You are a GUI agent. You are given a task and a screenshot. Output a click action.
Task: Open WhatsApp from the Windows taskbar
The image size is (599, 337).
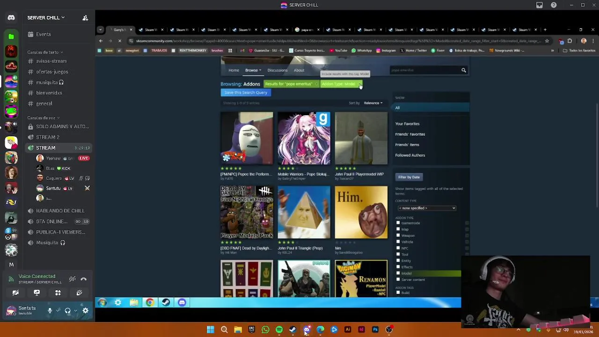265,330
